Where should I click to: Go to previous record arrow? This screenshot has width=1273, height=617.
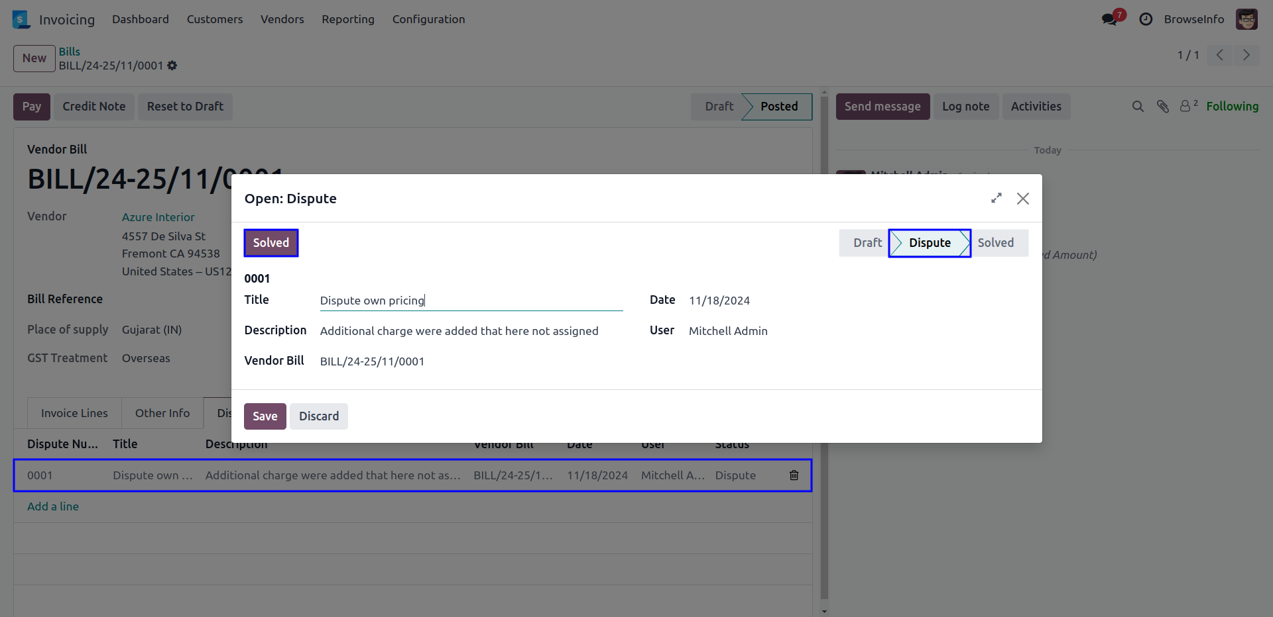point(1219,55)
